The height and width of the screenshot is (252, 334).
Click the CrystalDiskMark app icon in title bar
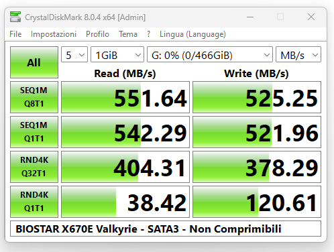coord(15,17)
